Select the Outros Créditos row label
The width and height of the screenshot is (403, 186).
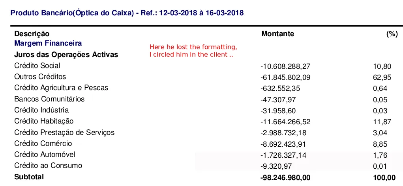point(40,77)
